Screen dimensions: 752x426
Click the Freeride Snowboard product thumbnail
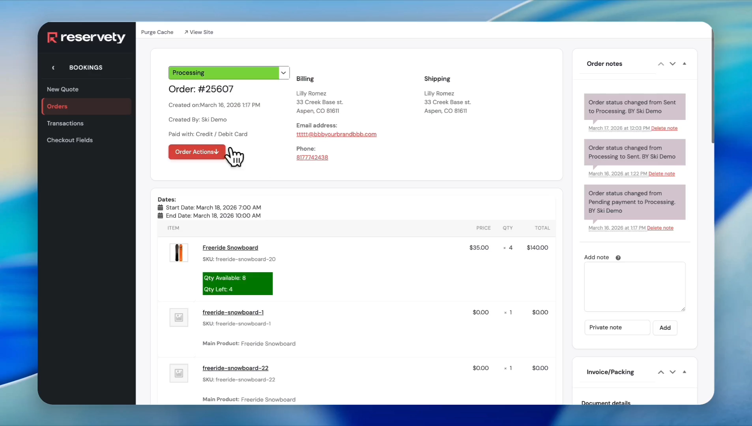pos(179,253)
